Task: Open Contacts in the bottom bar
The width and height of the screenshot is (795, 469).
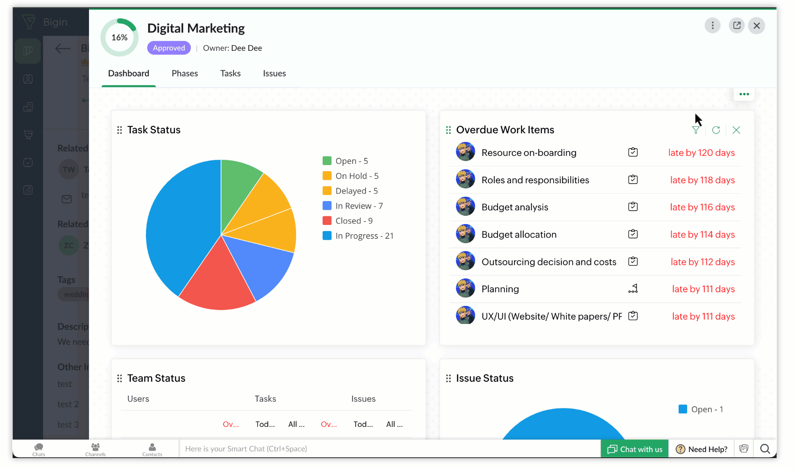Action: coord(152,449)
